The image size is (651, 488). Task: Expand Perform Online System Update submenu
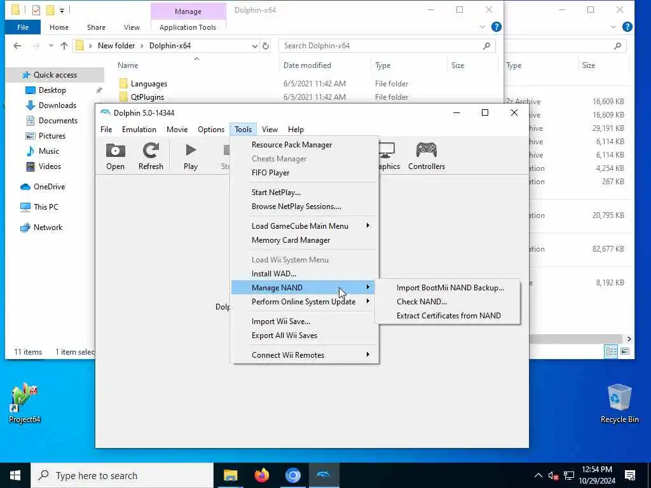(305, 302)
